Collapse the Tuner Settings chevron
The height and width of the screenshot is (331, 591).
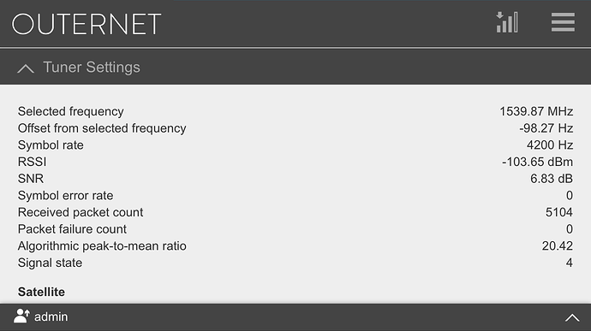[26, 68]
